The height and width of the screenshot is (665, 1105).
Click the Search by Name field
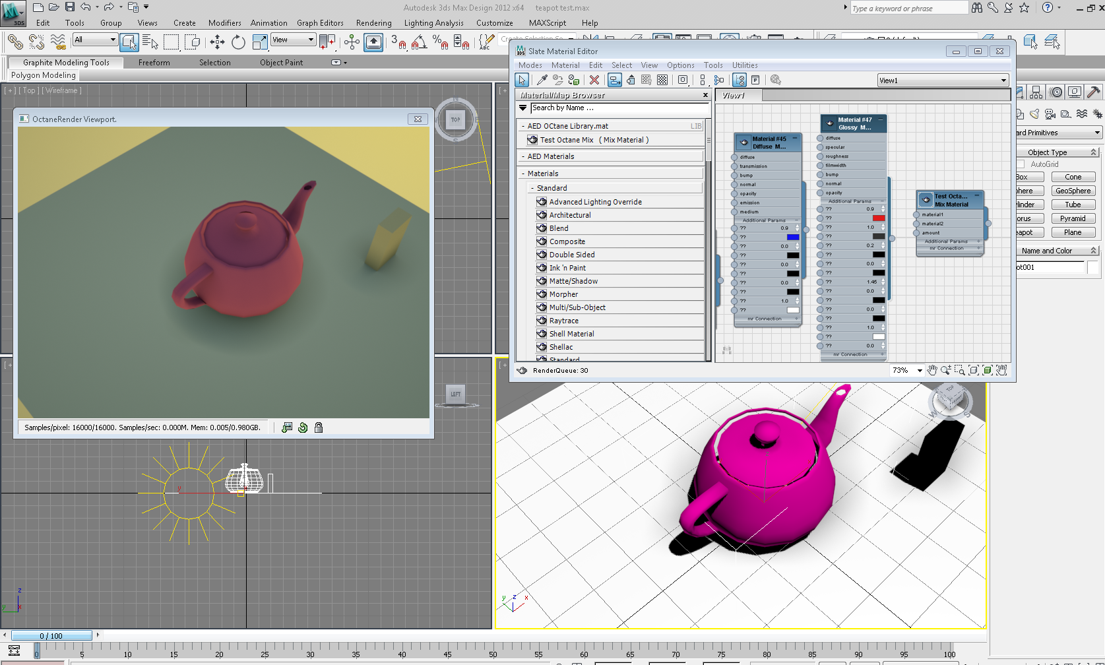[x=619, y=108]
